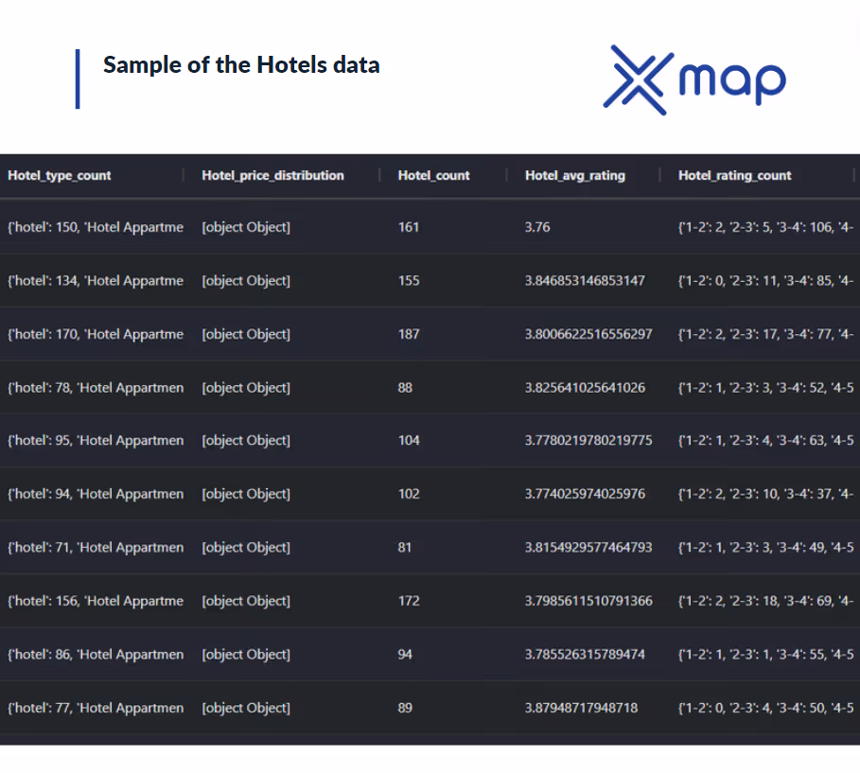
Task: Click rating count cell with '3-4': 77
Action: (765, 334)
